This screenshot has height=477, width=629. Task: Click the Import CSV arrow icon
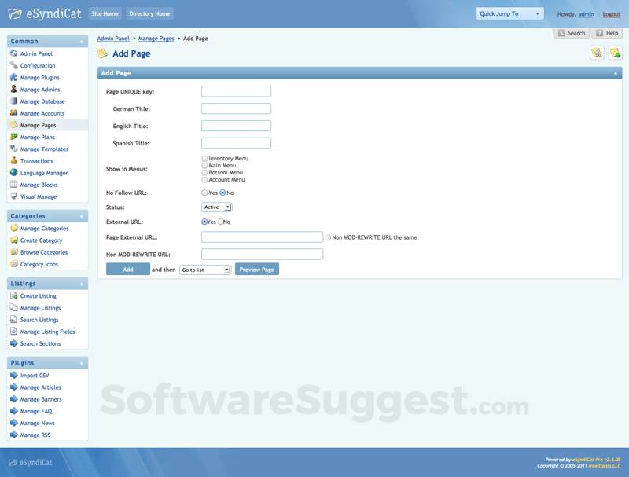tap(13, 375)
